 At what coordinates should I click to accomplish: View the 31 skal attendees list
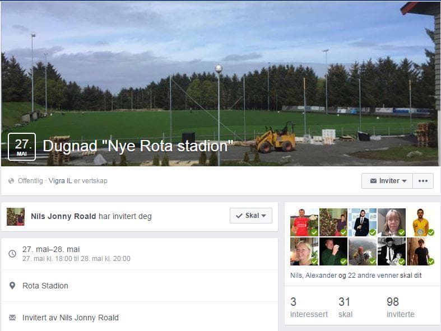tap(345, 307)
